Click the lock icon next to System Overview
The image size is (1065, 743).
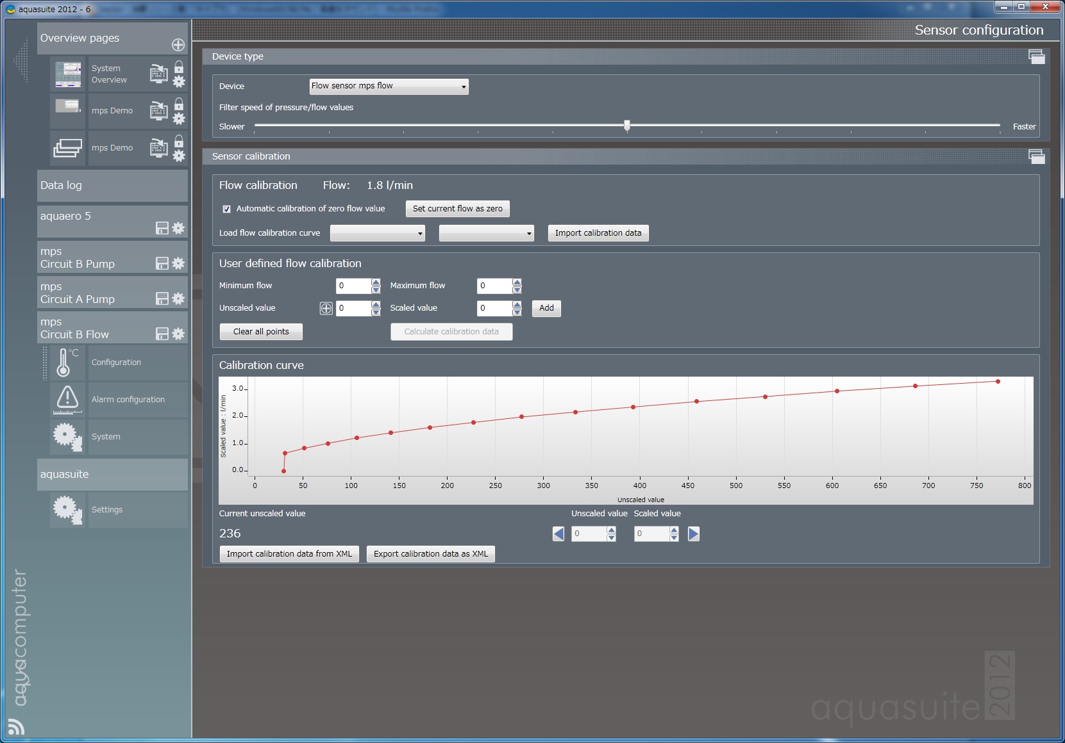pyautogui.click(x=179, y=67)
